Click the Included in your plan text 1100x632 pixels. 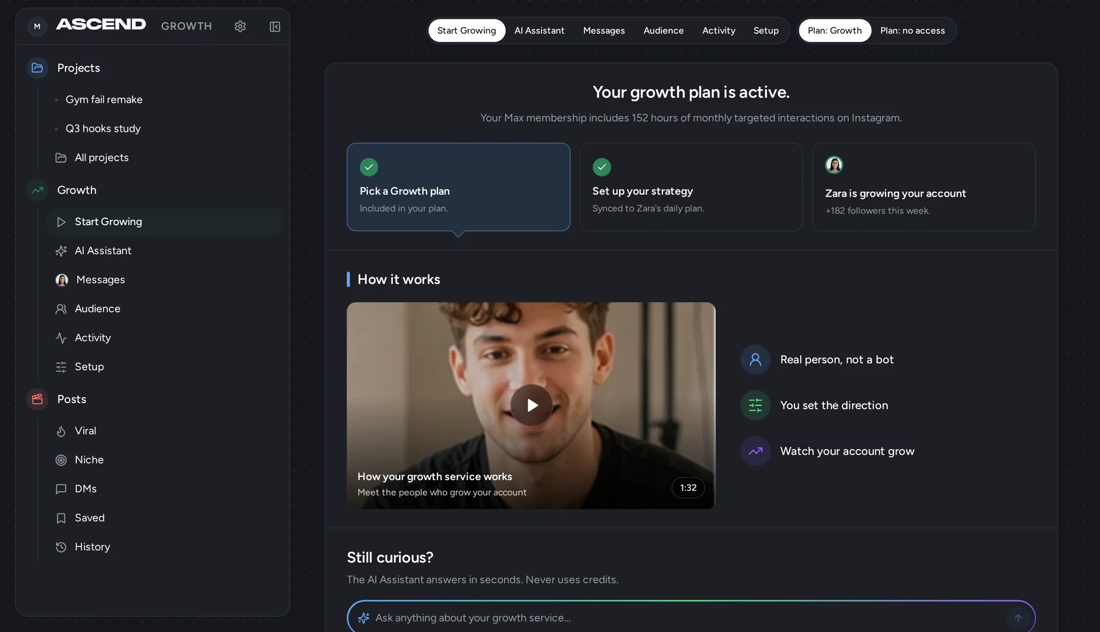tap(404, 208)
